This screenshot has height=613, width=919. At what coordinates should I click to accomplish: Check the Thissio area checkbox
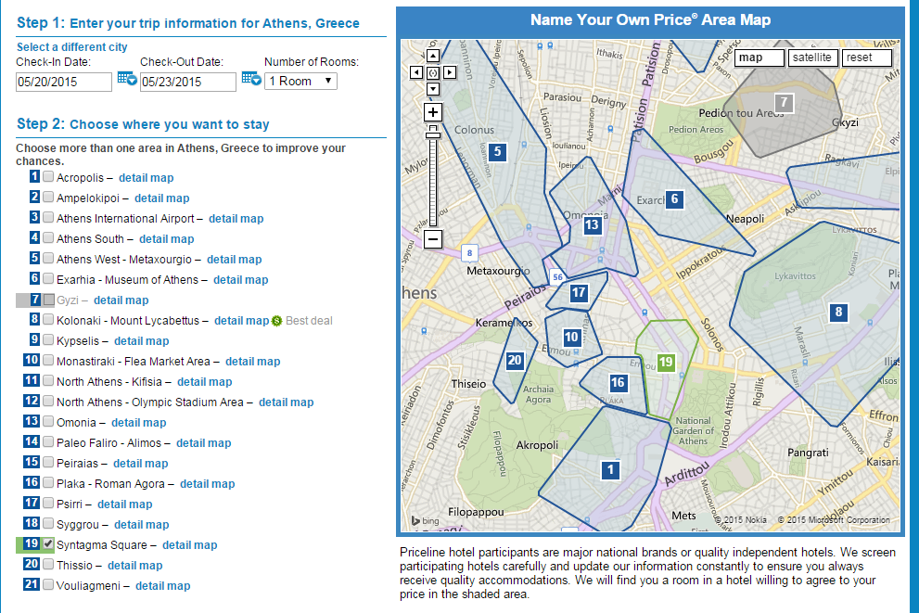pyautogui.click(x=48, y=565)
